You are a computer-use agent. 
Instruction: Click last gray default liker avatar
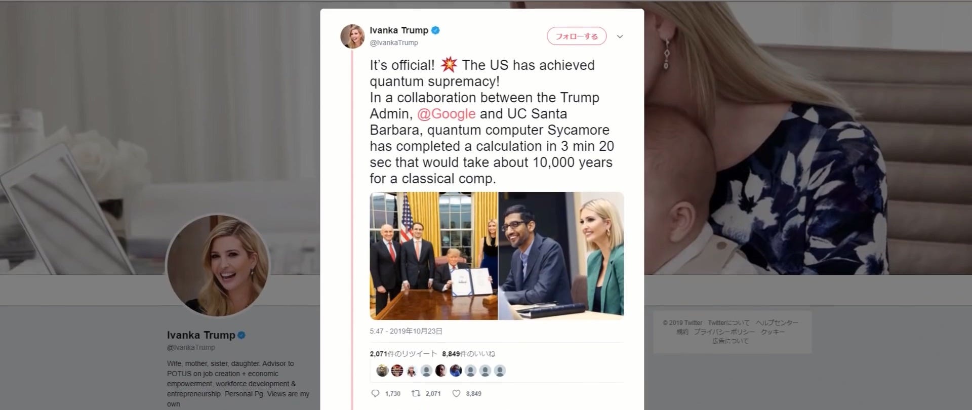(500, 371)
